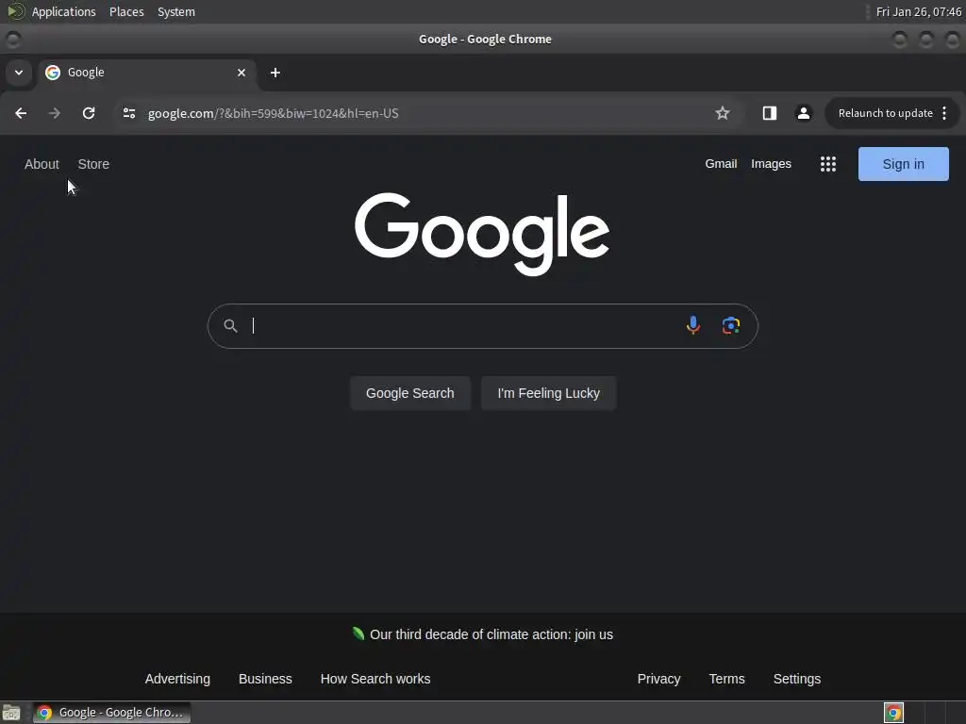
Task: Open the System menu
Action: [176, 11]
